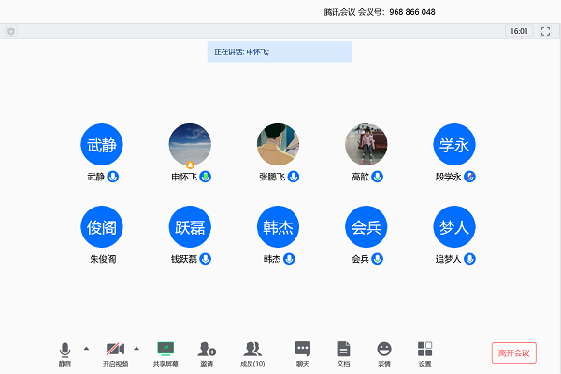Screen dimensions: 561x374
Task: Click the shield security icon at top-left
Action: [x=11, y=31]
